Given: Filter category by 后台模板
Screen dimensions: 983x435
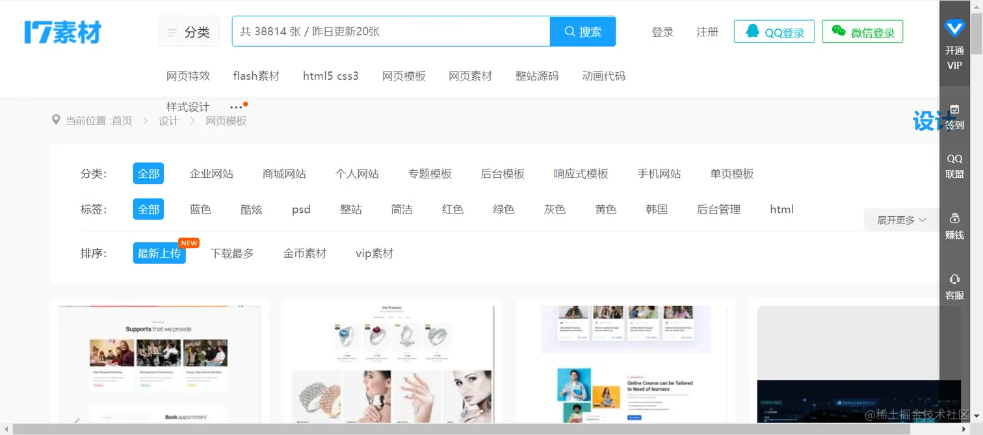Looking at the screenshot, I should pos(503,174).
